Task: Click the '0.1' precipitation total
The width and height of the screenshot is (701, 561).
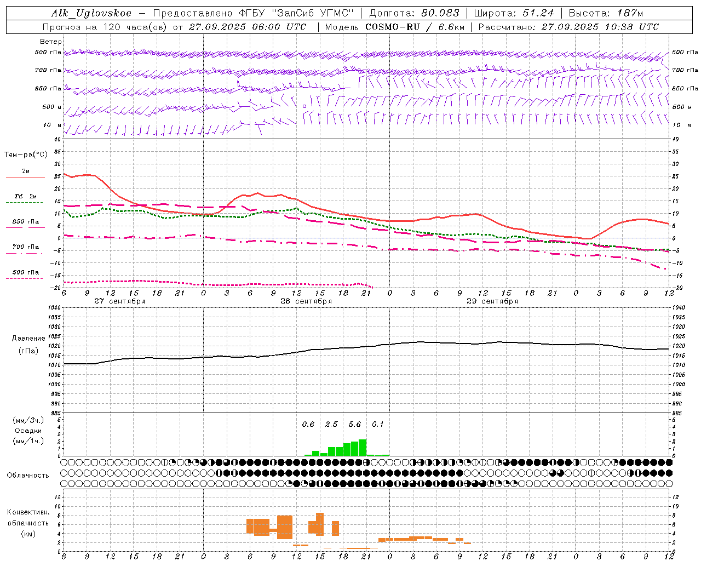Action: pyautogui.click(x=378, y=425)
